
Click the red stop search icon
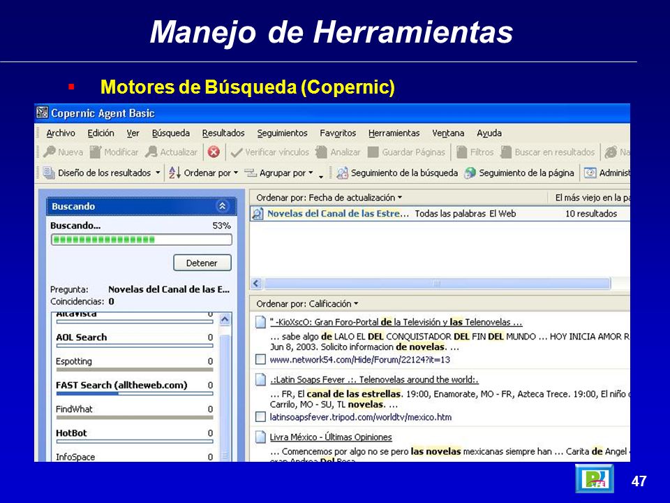[214, 152]
